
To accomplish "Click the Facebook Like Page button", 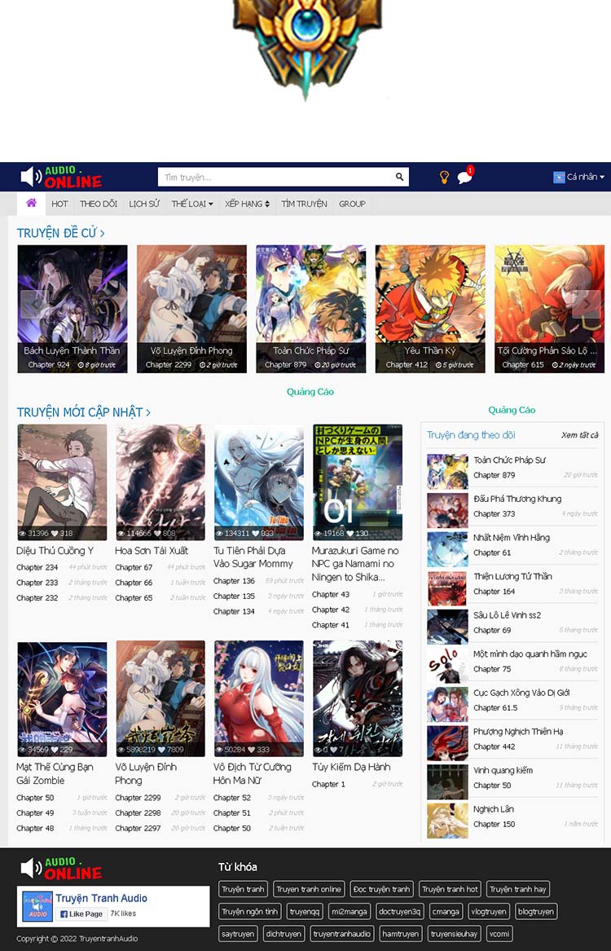I will click(81, 914).
